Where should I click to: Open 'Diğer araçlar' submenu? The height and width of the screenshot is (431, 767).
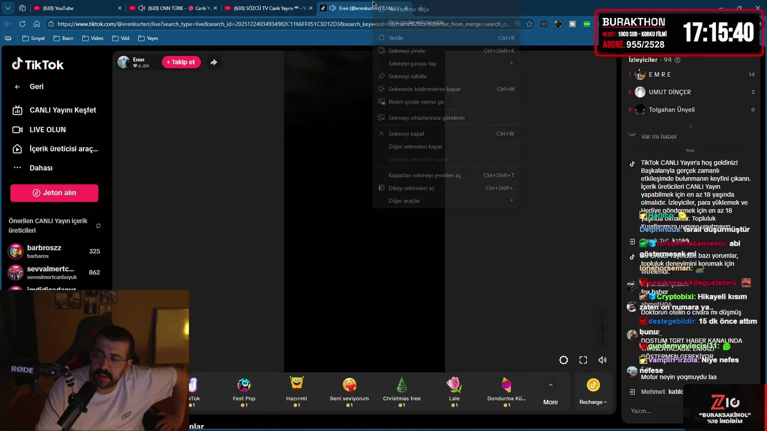pyautogui.click(x=446, y=201)
